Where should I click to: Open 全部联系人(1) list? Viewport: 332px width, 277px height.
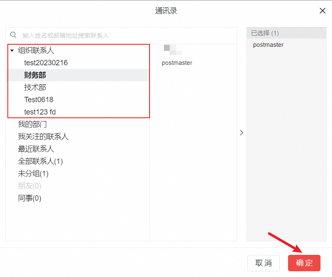[x=40, y=161]
